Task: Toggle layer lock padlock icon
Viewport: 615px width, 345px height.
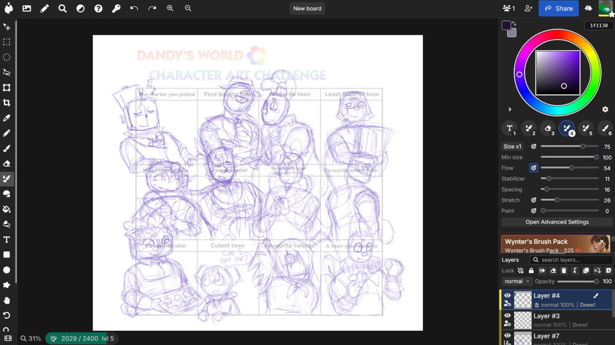Action: click(531, 271)
